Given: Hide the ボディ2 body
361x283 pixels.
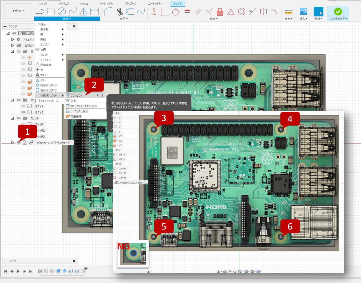Looking at the screenshot, I should pyautogui.click(x=23, y=112).
